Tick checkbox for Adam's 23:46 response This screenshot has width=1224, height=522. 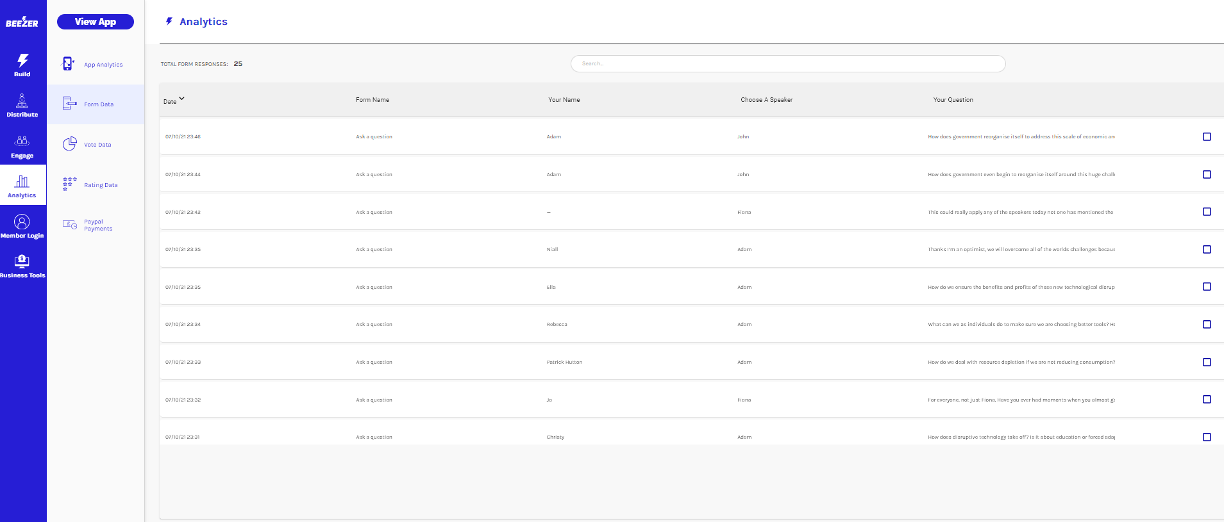tap(1207, 136)
